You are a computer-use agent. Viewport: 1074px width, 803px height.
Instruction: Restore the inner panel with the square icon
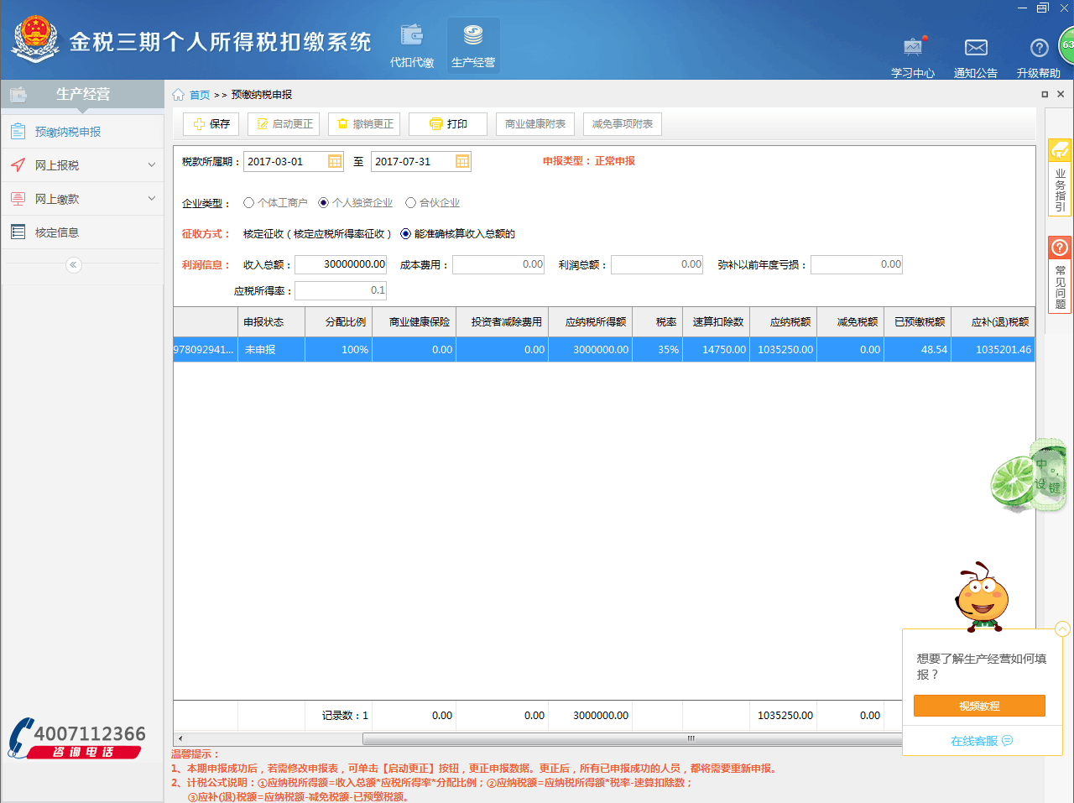[x=1045, y=94]
